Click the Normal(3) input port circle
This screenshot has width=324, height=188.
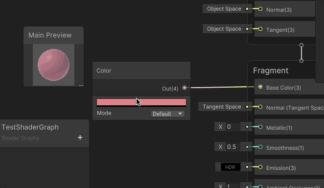point(260,9)
